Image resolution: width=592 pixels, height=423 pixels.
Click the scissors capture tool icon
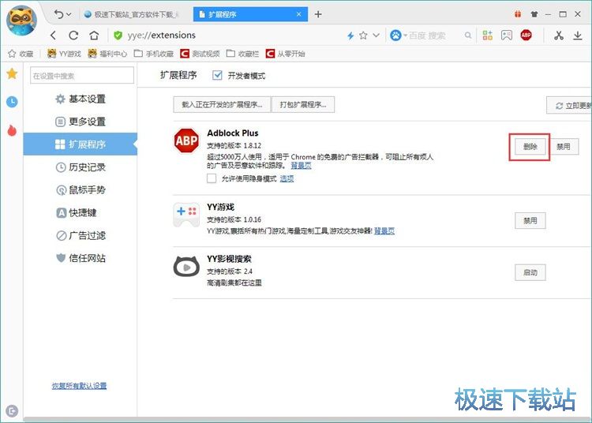(559, 36)
